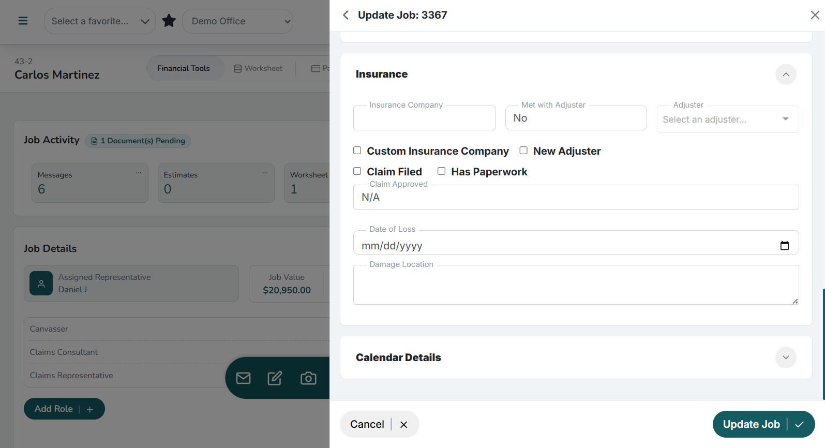Click inside the Damage Location text area
This screenshot has width=825, height=448.
tap(575, 286)
